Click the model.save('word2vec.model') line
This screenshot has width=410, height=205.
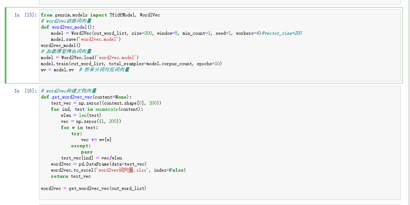(86, 39)
